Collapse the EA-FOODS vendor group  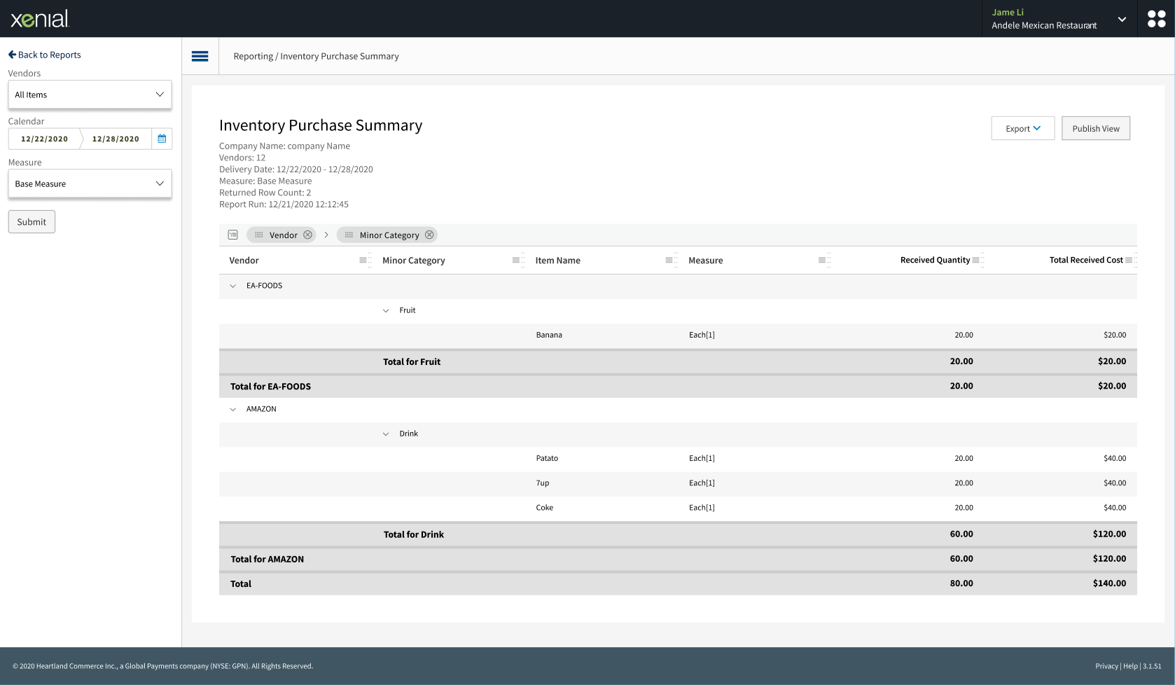(232, 286)
